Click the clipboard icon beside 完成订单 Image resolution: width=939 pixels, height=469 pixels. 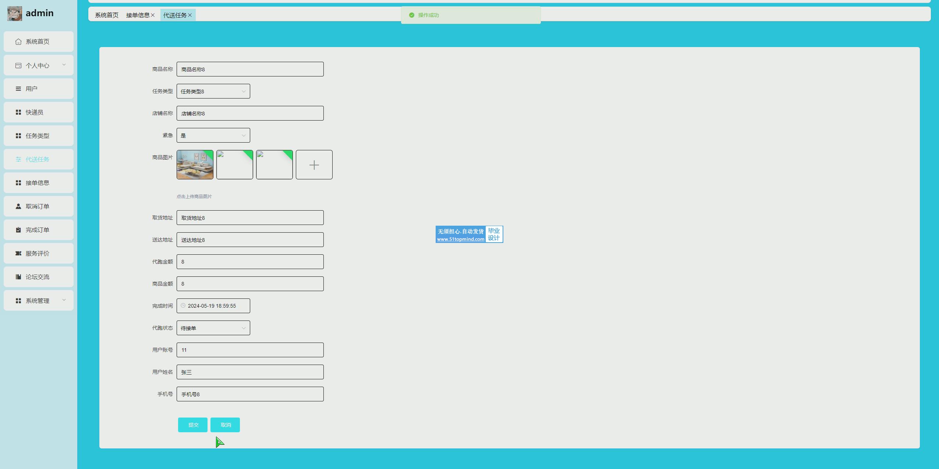click(x=18, y=230)
